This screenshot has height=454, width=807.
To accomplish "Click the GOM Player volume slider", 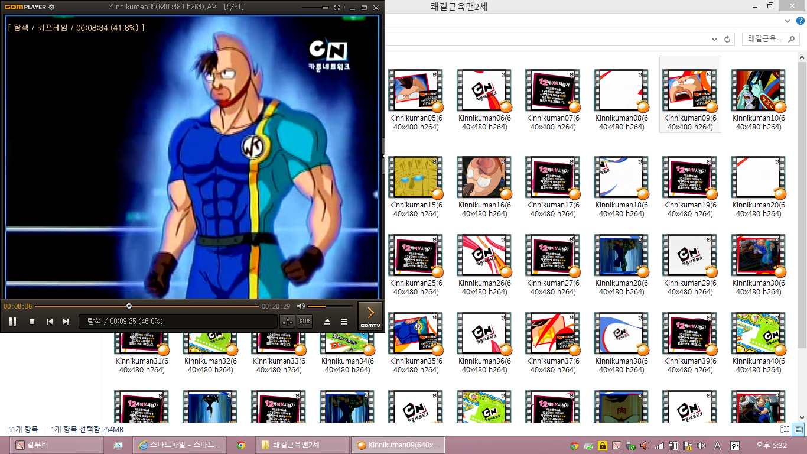I will pyautogui.click(x=330, y=306).
